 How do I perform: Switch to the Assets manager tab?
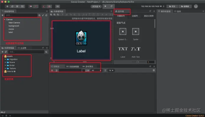tap(8, 48)
